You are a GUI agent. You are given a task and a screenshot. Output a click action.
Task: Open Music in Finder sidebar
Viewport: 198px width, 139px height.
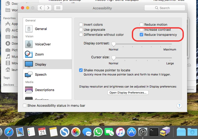click(x=11, y=57)
